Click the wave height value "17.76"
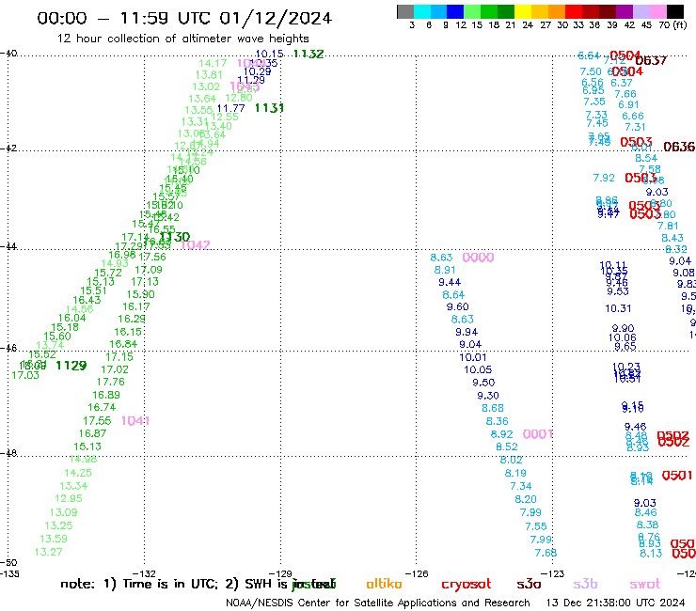Image resolution: width=696 pixels, height=611 pixels. [x=111, y=382]
